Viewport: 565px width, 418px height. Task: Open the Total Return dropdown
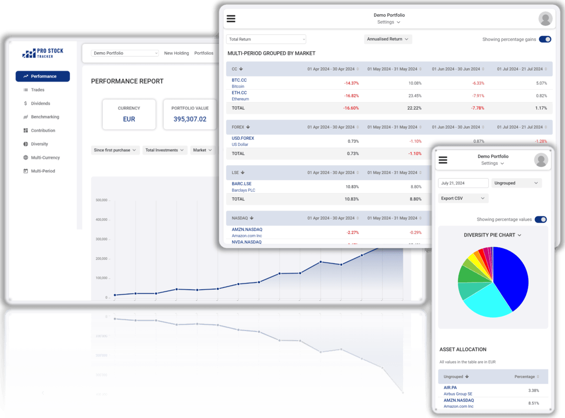point(266,39)
